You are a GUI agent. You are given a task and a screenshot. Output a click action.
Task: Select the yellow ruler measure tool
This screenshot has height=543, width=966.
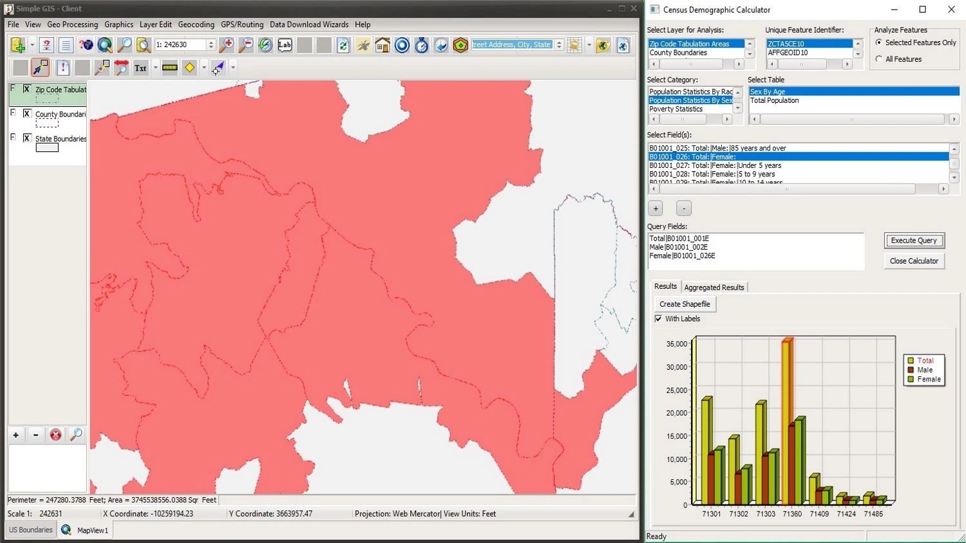click(x=169, y=68)
